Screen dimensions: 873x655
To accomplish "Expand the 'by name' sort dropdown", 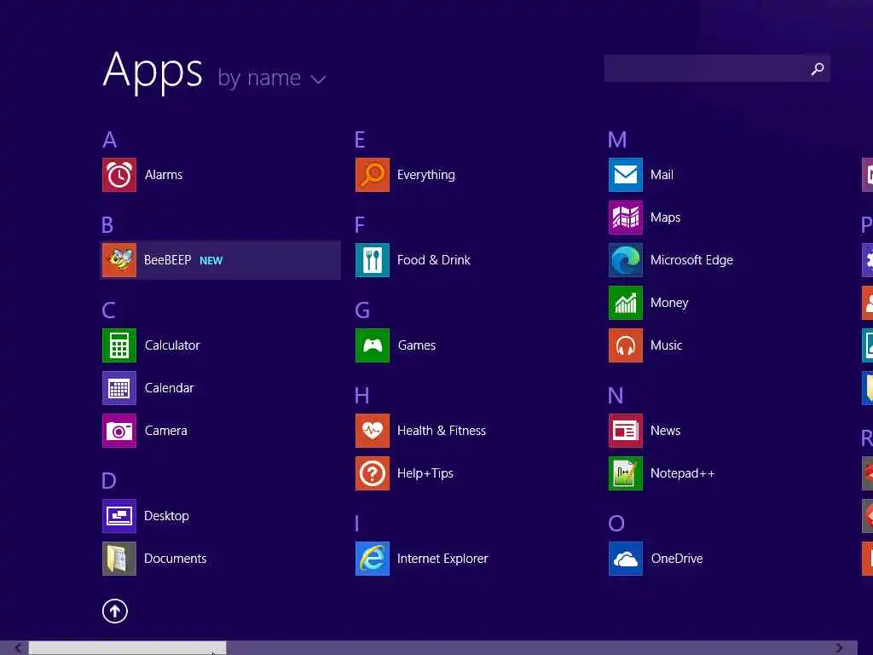I will (272, 78).
